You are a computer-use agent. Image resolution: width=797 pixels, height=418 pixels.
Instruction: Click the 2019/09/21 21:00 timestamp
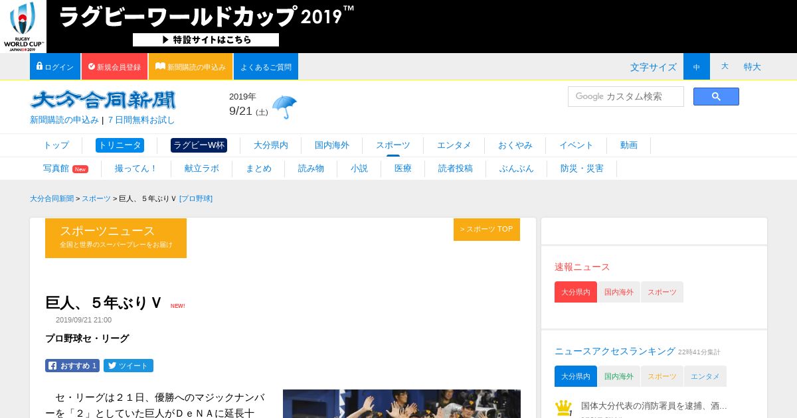tap(84, 320)
